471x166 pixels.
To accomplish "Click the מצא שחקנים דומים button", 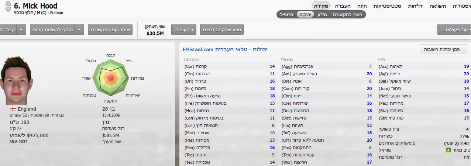I will 222,30.
